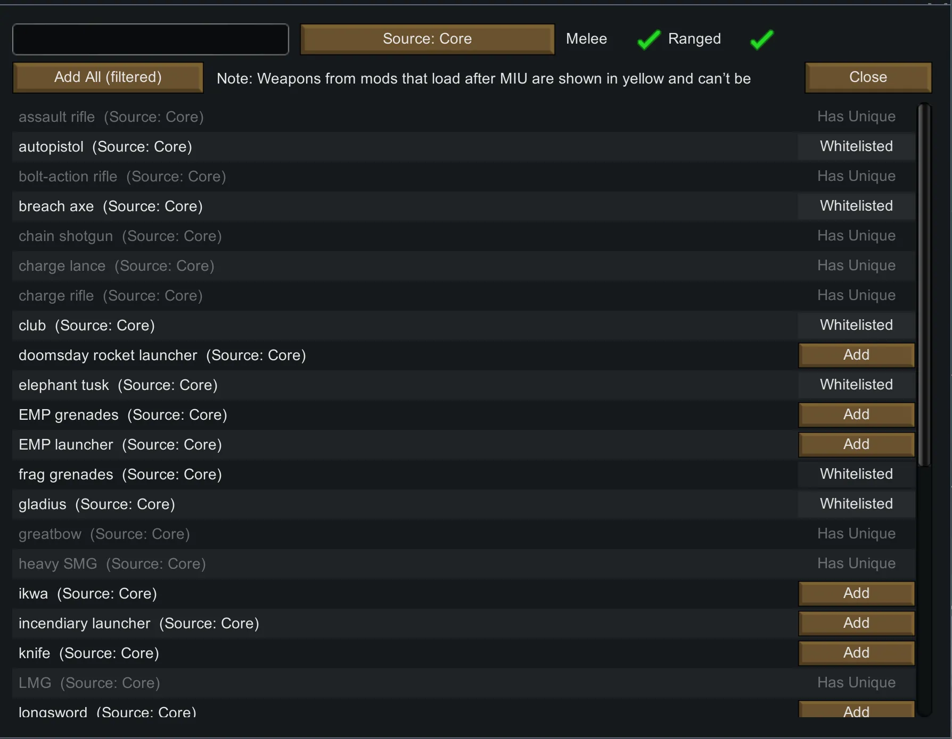Add longsword to the whitelist
The height and width of the screenshot is (739, 952).
tap(856, 710)
